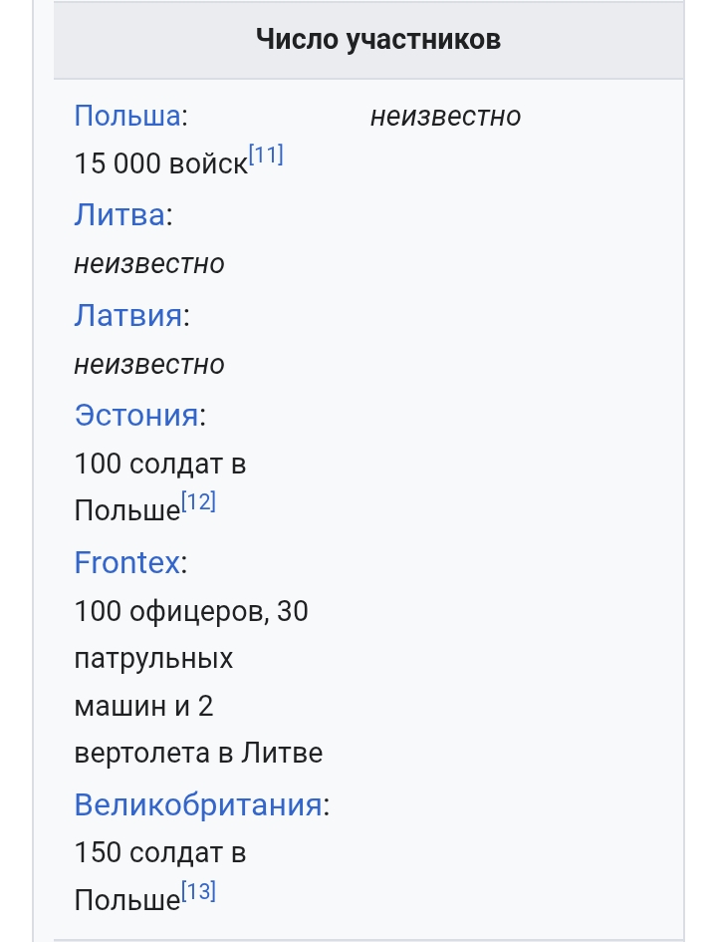Click the Число участников header
The height and width of the screenshot is (942, 717).
378,40
